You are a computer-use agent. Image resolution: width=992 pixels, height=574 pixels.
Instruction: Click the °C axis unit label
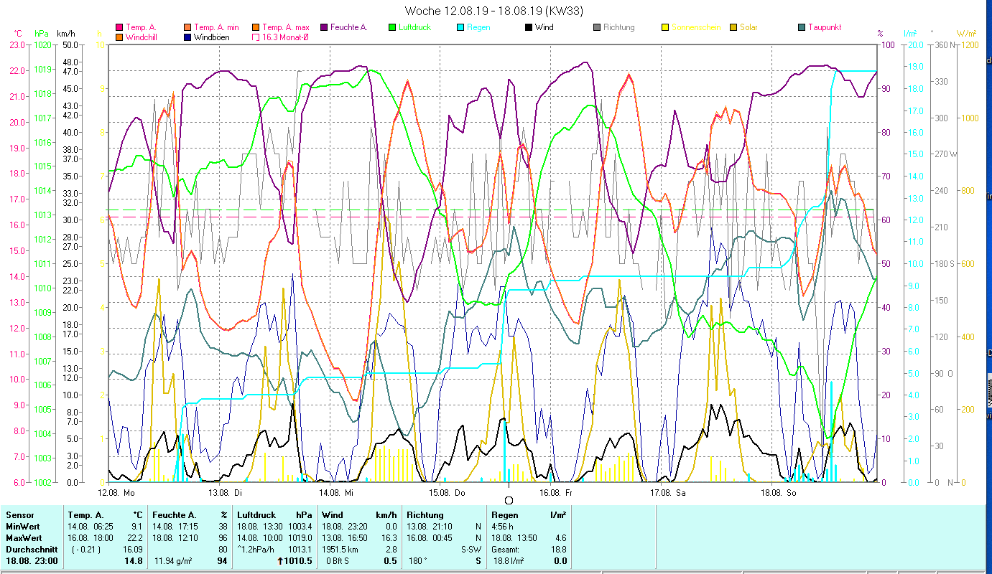click(18, 33)
